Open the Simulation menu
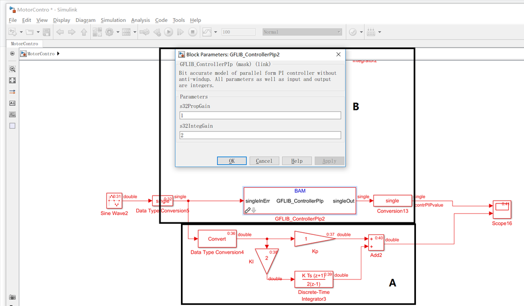Screen dimensions: 524x306 click(x=113, y=20)
